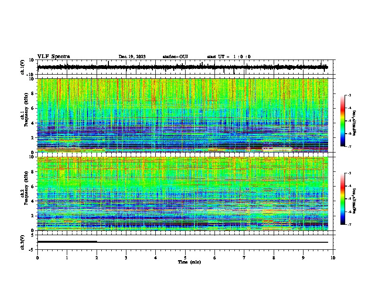Click the ch.1(V) waveform axis label

coord(23,67)
